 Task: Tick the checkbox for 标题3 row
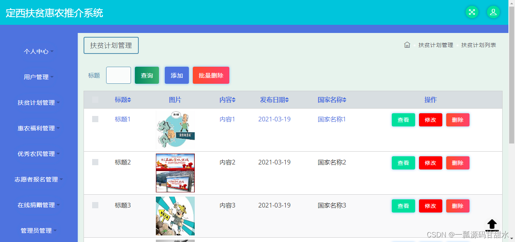point(95,205)
